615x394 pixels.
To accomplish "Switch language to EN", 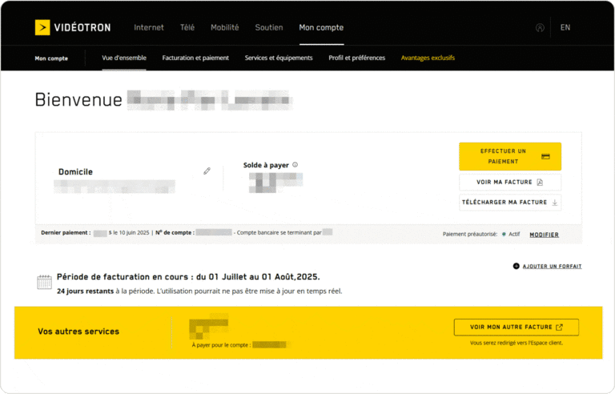I will point(565,27).
